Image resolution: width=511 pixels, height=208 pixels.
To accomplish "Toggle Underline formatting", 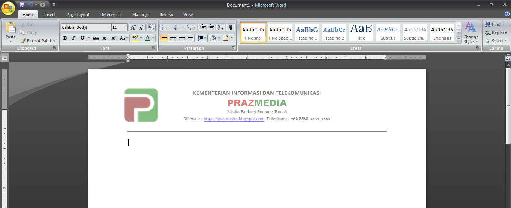I will (x=82, y=38).
